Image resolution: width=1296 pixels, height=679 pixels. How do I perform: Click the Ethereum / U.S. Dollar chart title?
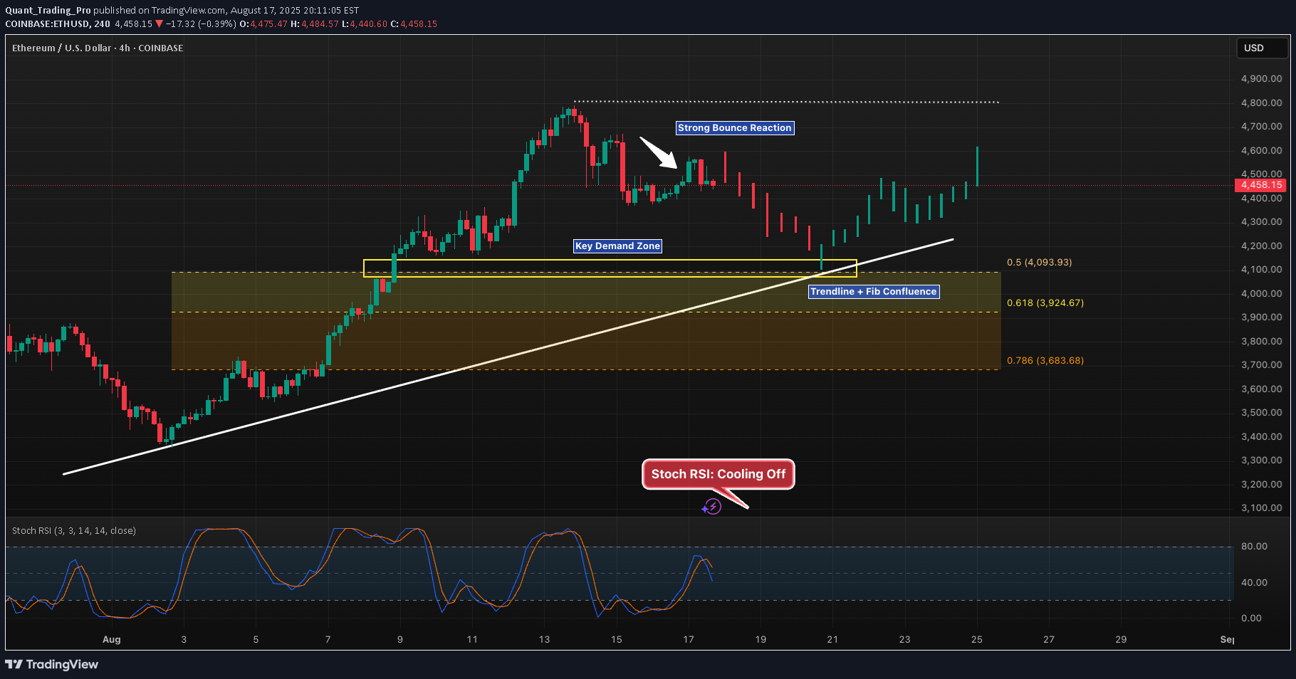coord(98,48)
